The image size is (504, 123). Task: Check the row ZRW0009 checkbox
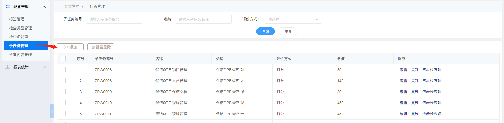63,92
